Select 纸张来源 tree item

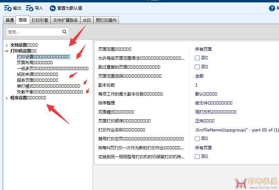(x=38, y=74)
